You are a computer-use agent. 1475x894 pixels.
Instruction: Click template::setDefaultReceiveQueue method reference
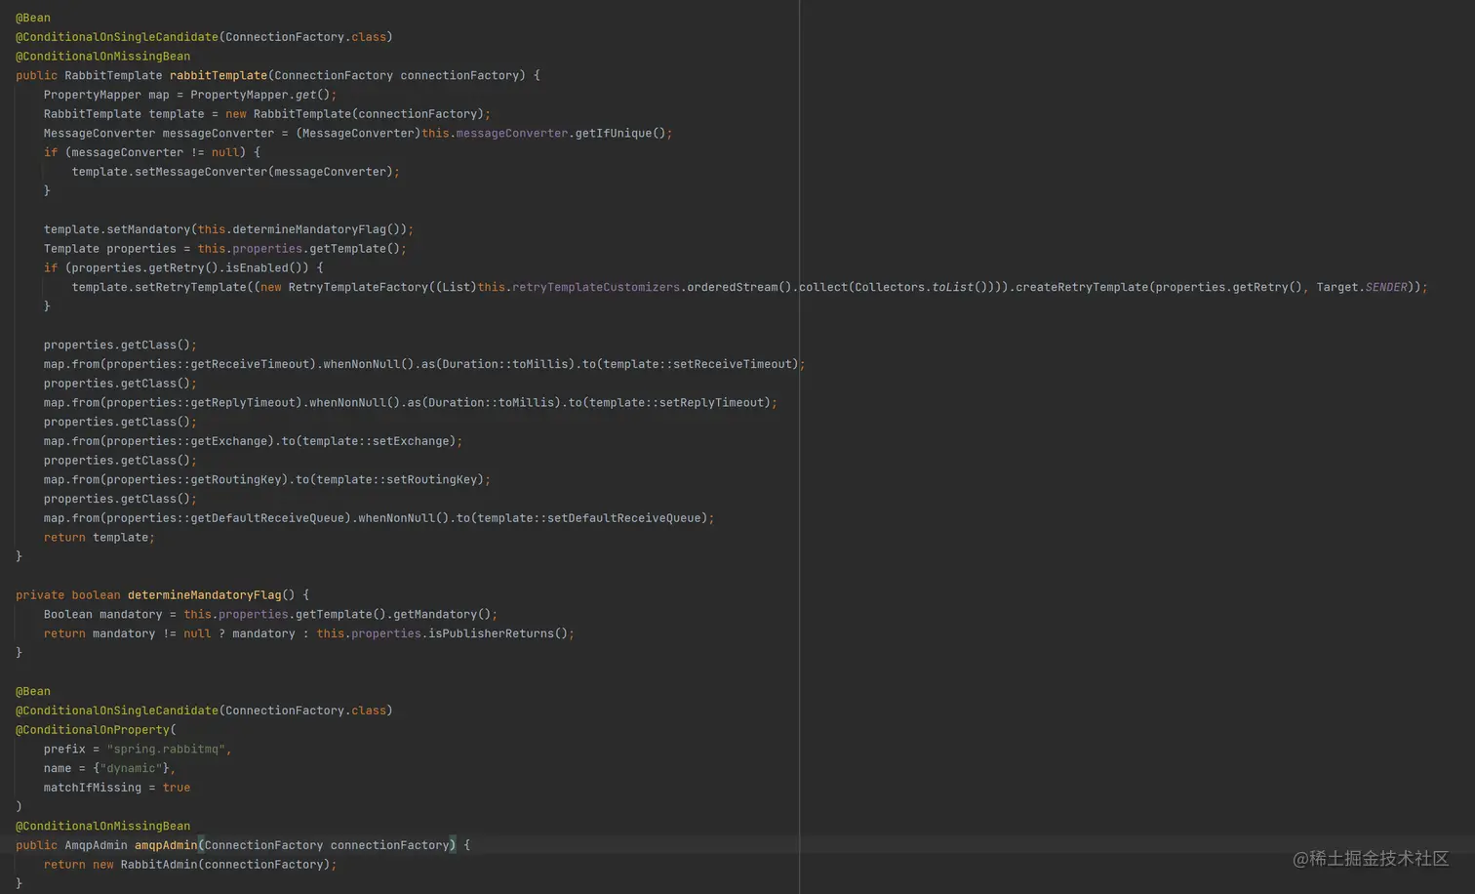589,518
